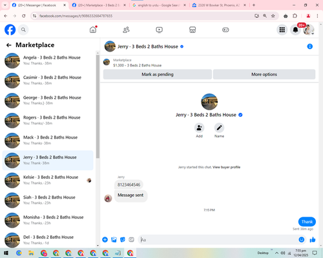Viewport: 323px width, 258px height.
Task: Attach a photo using the image icon
Action: tap(114, 239)
